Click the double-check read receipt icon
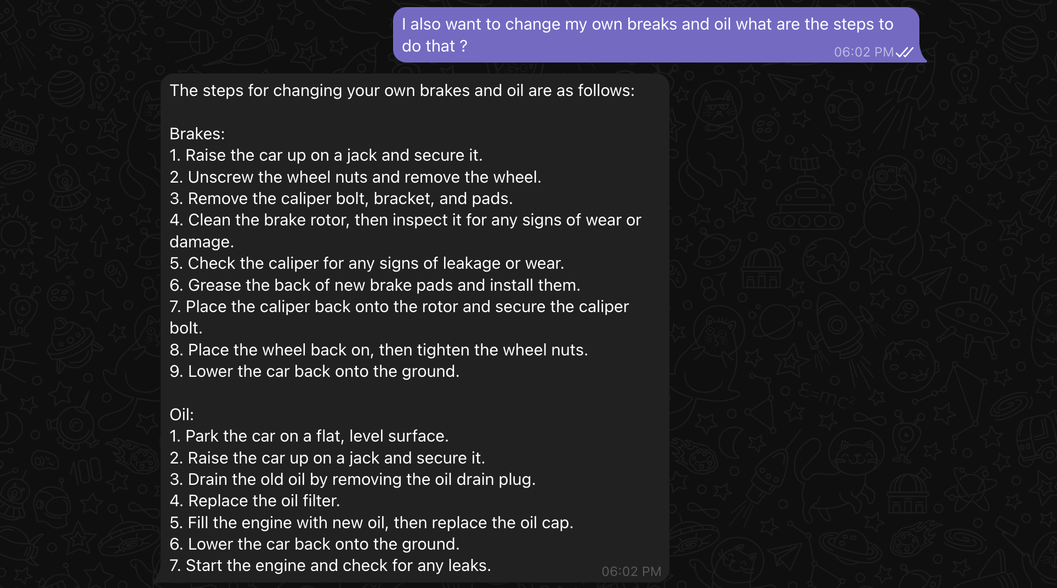The image size is (1057, 588). tap(905, 52)
